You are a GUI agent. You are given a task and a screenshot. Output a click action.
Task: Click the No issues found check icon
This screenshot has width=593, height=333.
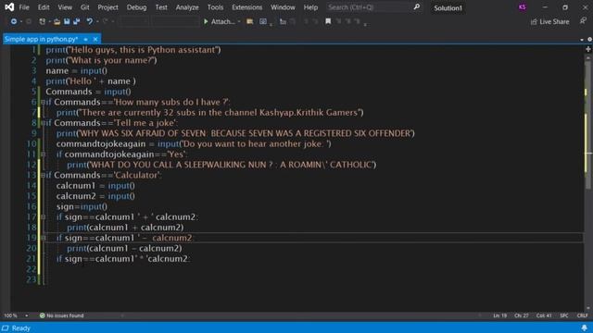43,315
